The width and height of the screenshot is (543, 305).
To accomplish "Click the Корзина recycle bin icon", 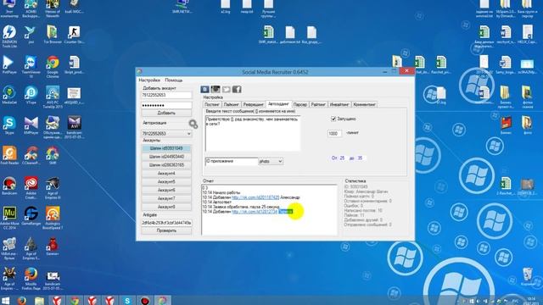I will 528,277.
